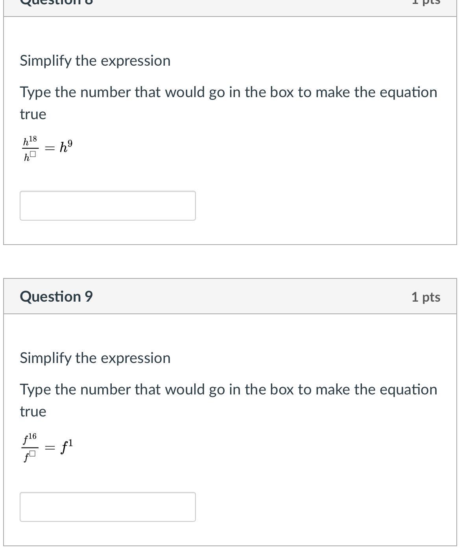Click 'Type the number' instruction in Question 9
The height and width of the screenshot is (549, 465).
click(x=228, y=389)
